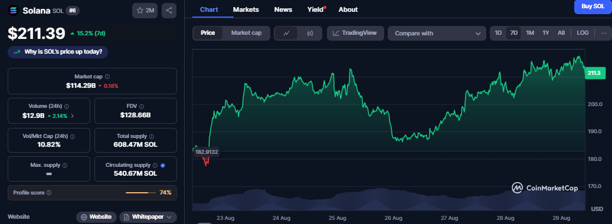
Task: Open the Yield tab
Action: click(x=316, y=9)
